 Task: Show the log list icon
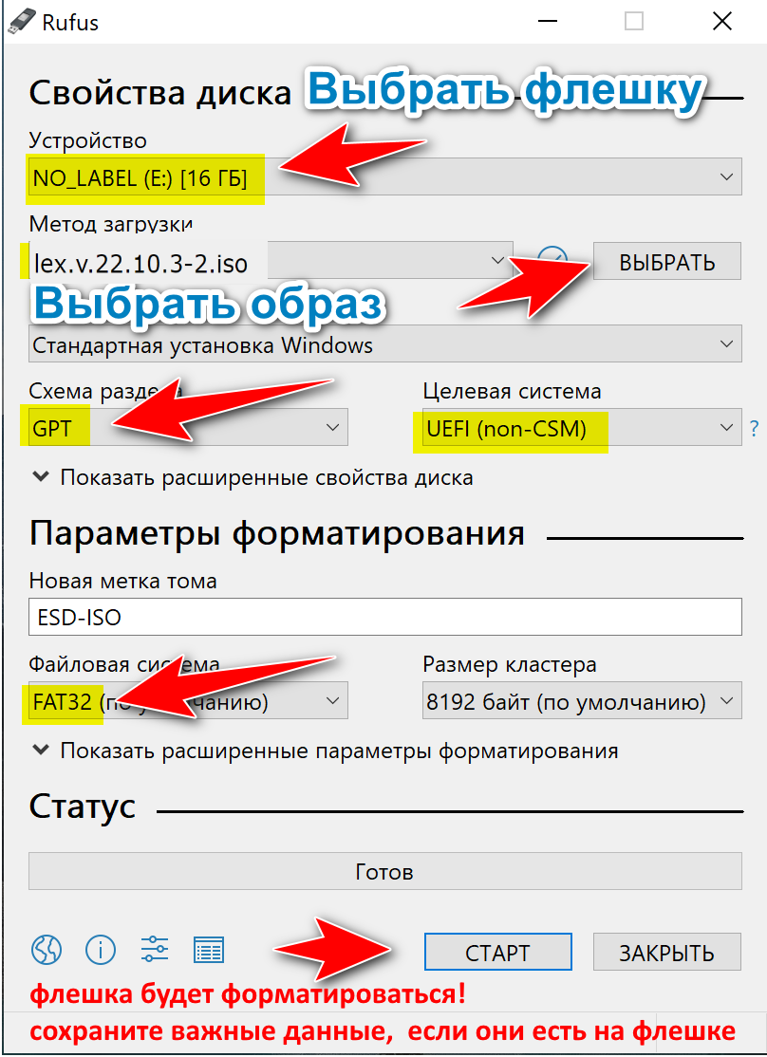pos(209,950)
